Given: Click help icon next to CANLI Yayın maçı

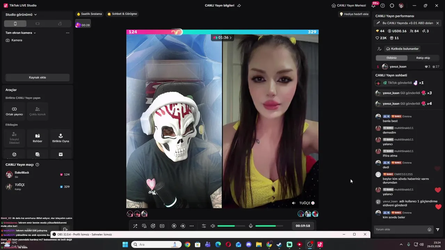Looking at the screenshot, I should (x=37, y=165).
